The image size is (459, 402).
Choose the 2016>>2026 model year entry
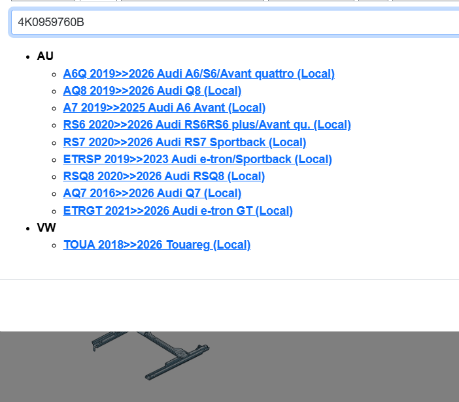[152, 193]
